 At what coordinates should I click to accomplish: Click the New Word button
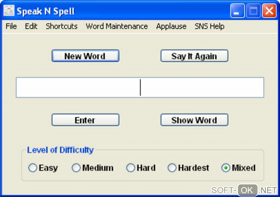[85, 56]
